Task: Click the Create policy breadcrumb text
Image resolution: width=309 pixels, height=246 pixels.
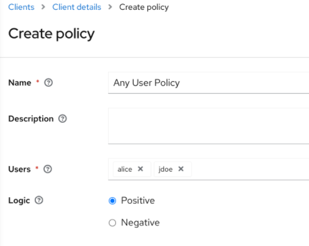Action: click(x=144, y=7)
